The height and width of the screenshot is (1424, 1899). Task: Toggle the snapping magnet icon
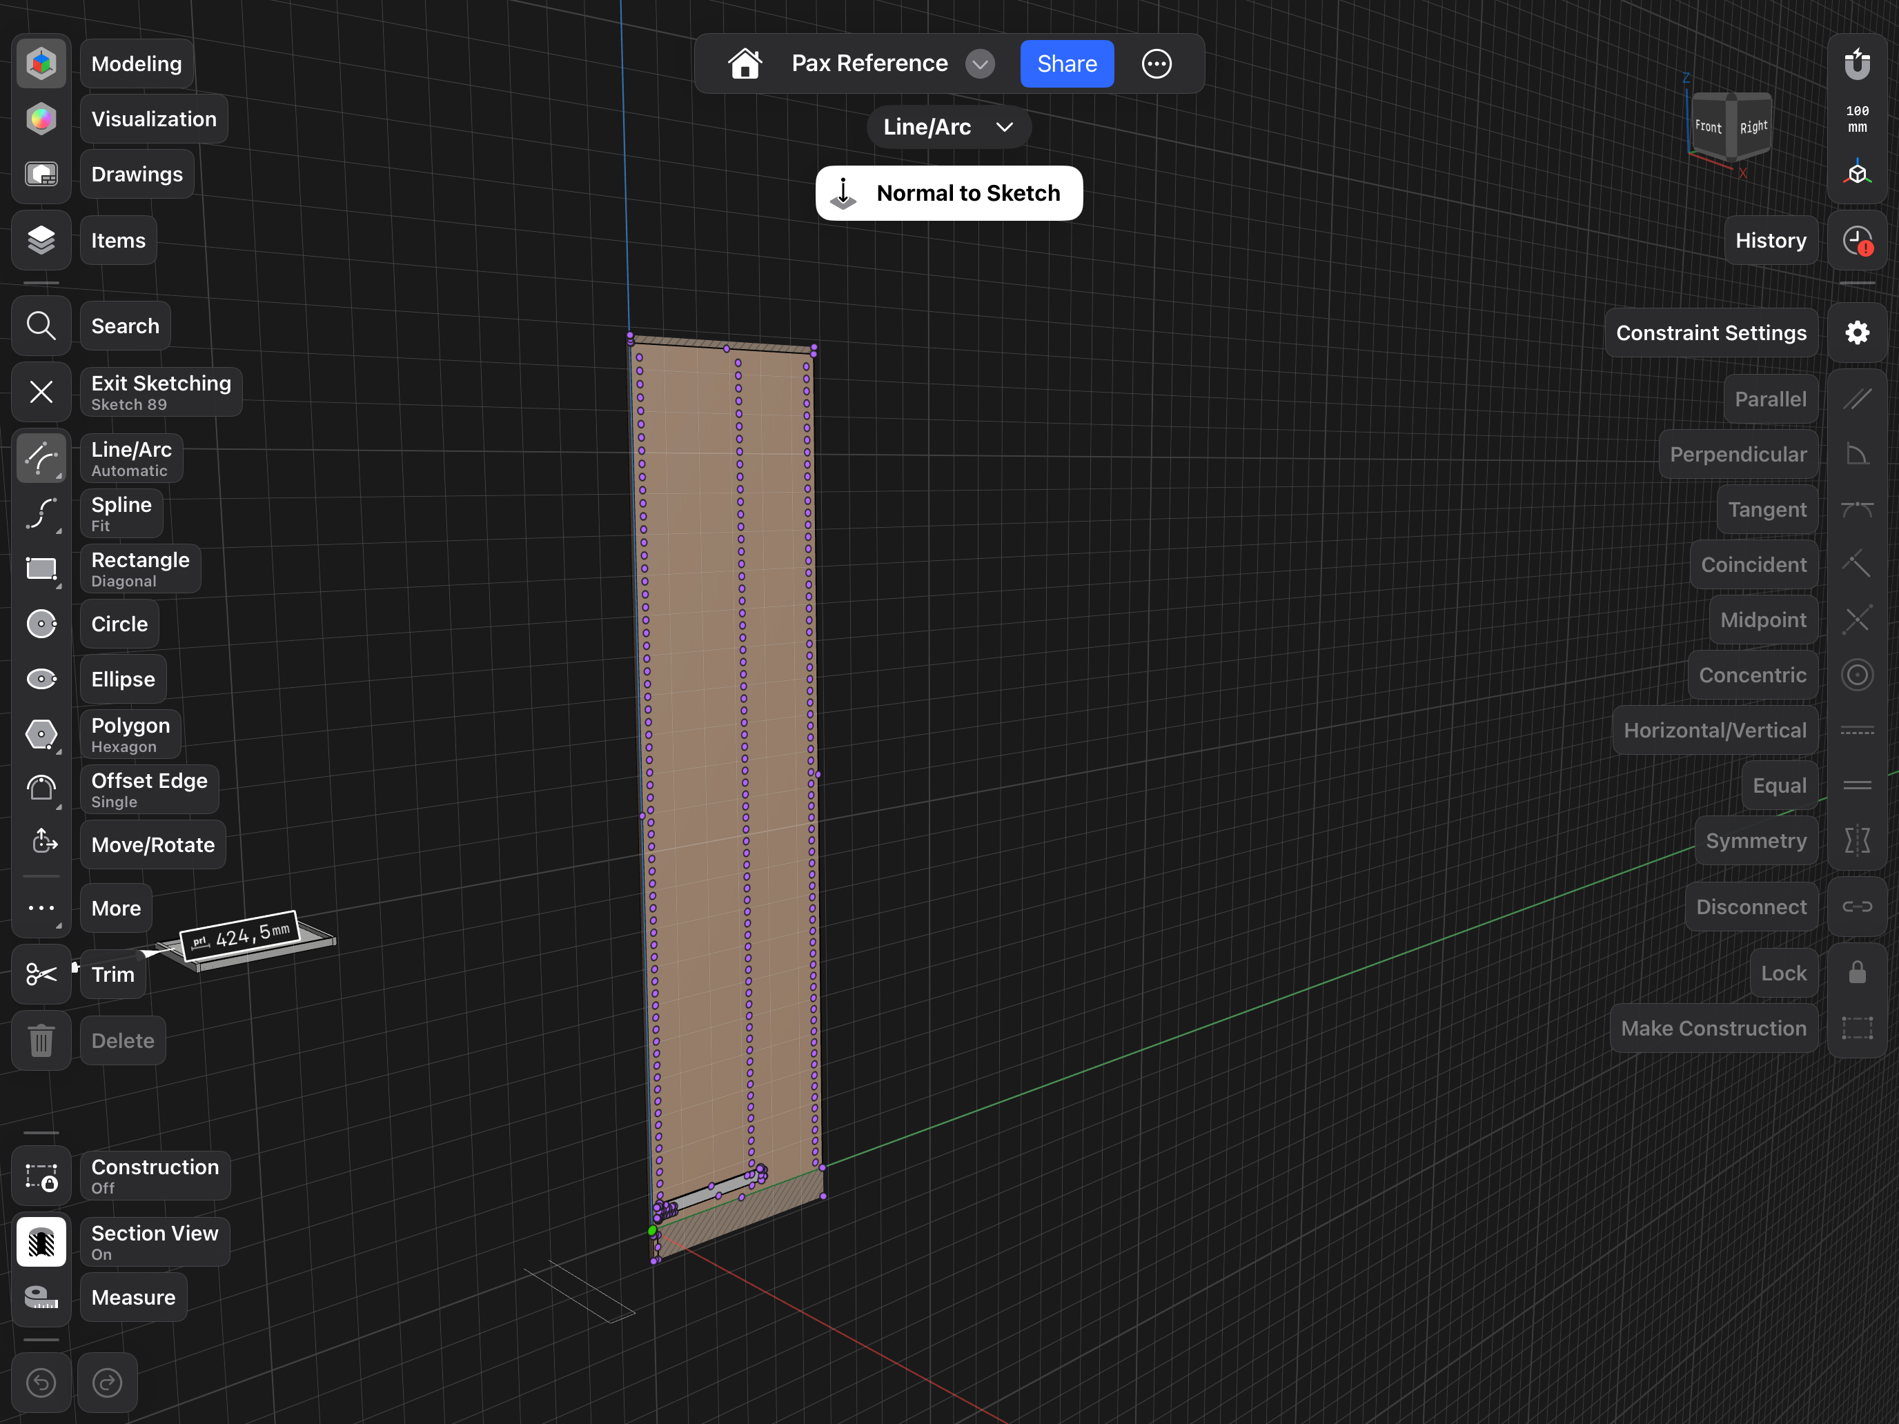(1857, 63)
